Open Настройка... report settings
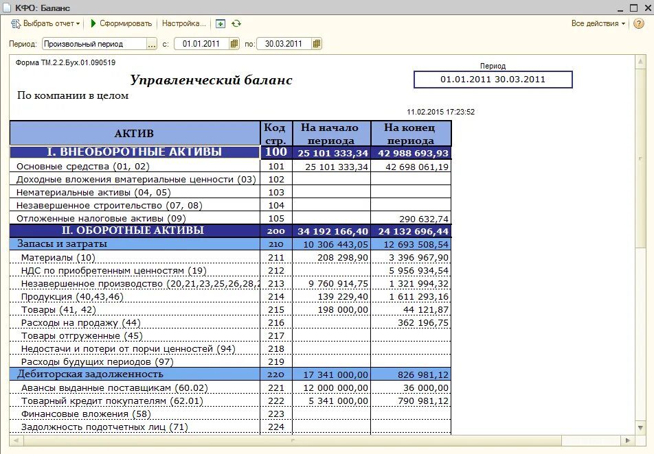 pyautogui.click(x=184, y=24)
